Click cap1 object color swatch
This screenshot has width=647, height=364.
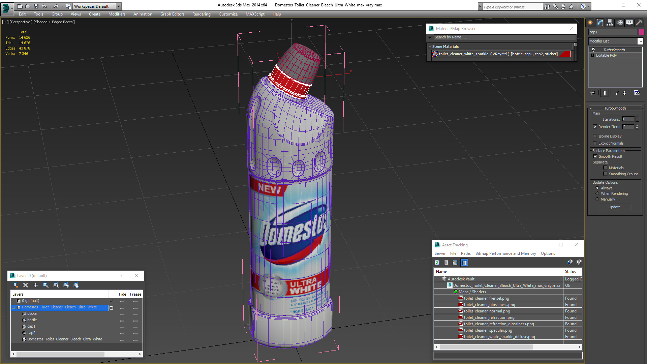[642, 32]
